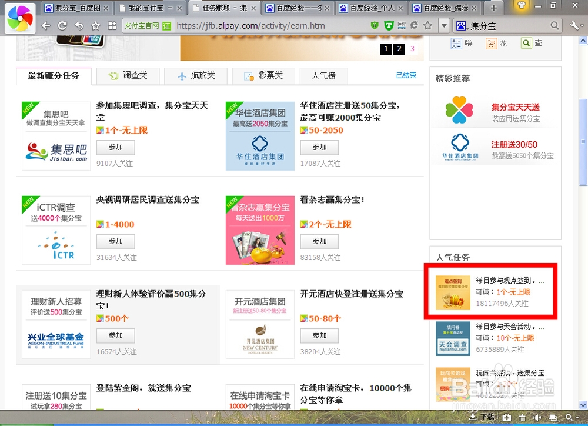Open the skin shirt icon in title bar
This screenshot has width=588, height=426.
(x=521, y=6)
